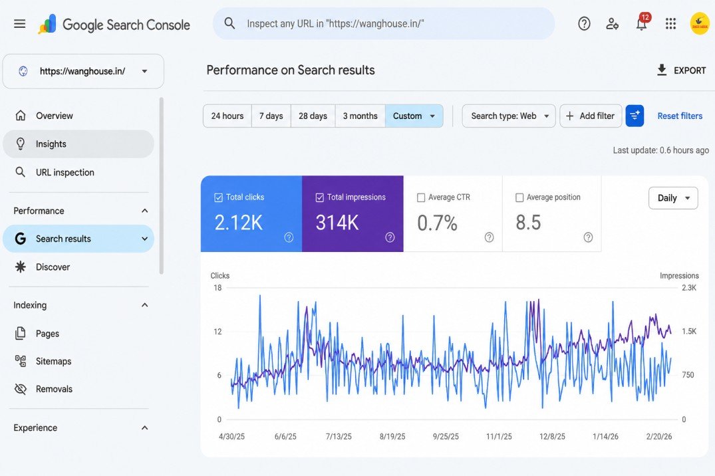Click the search magnifier in URL bar

click(x=230, y=23)
